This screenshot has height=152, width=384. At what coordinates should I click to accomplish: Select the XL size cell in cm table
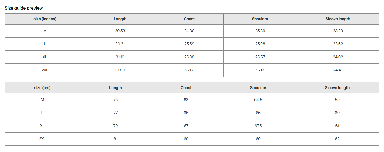(x=42, y=126)
